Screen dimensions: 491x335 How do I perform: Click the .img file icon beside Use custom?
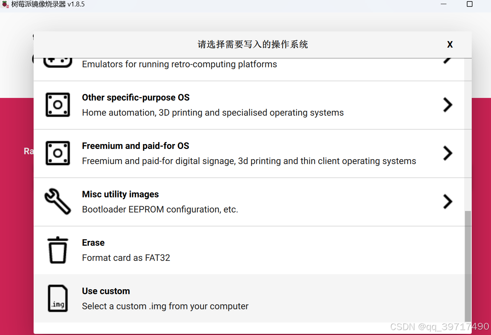point(57,298)
